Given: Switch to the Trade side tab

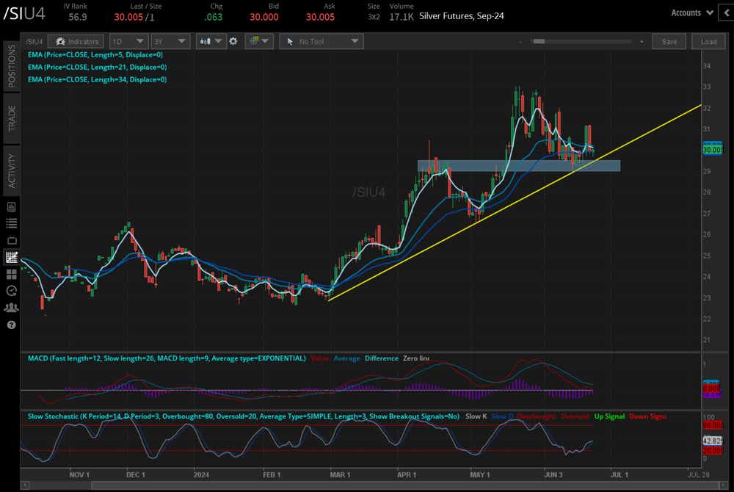Looking at the screenshot, I should coord(11,117).
